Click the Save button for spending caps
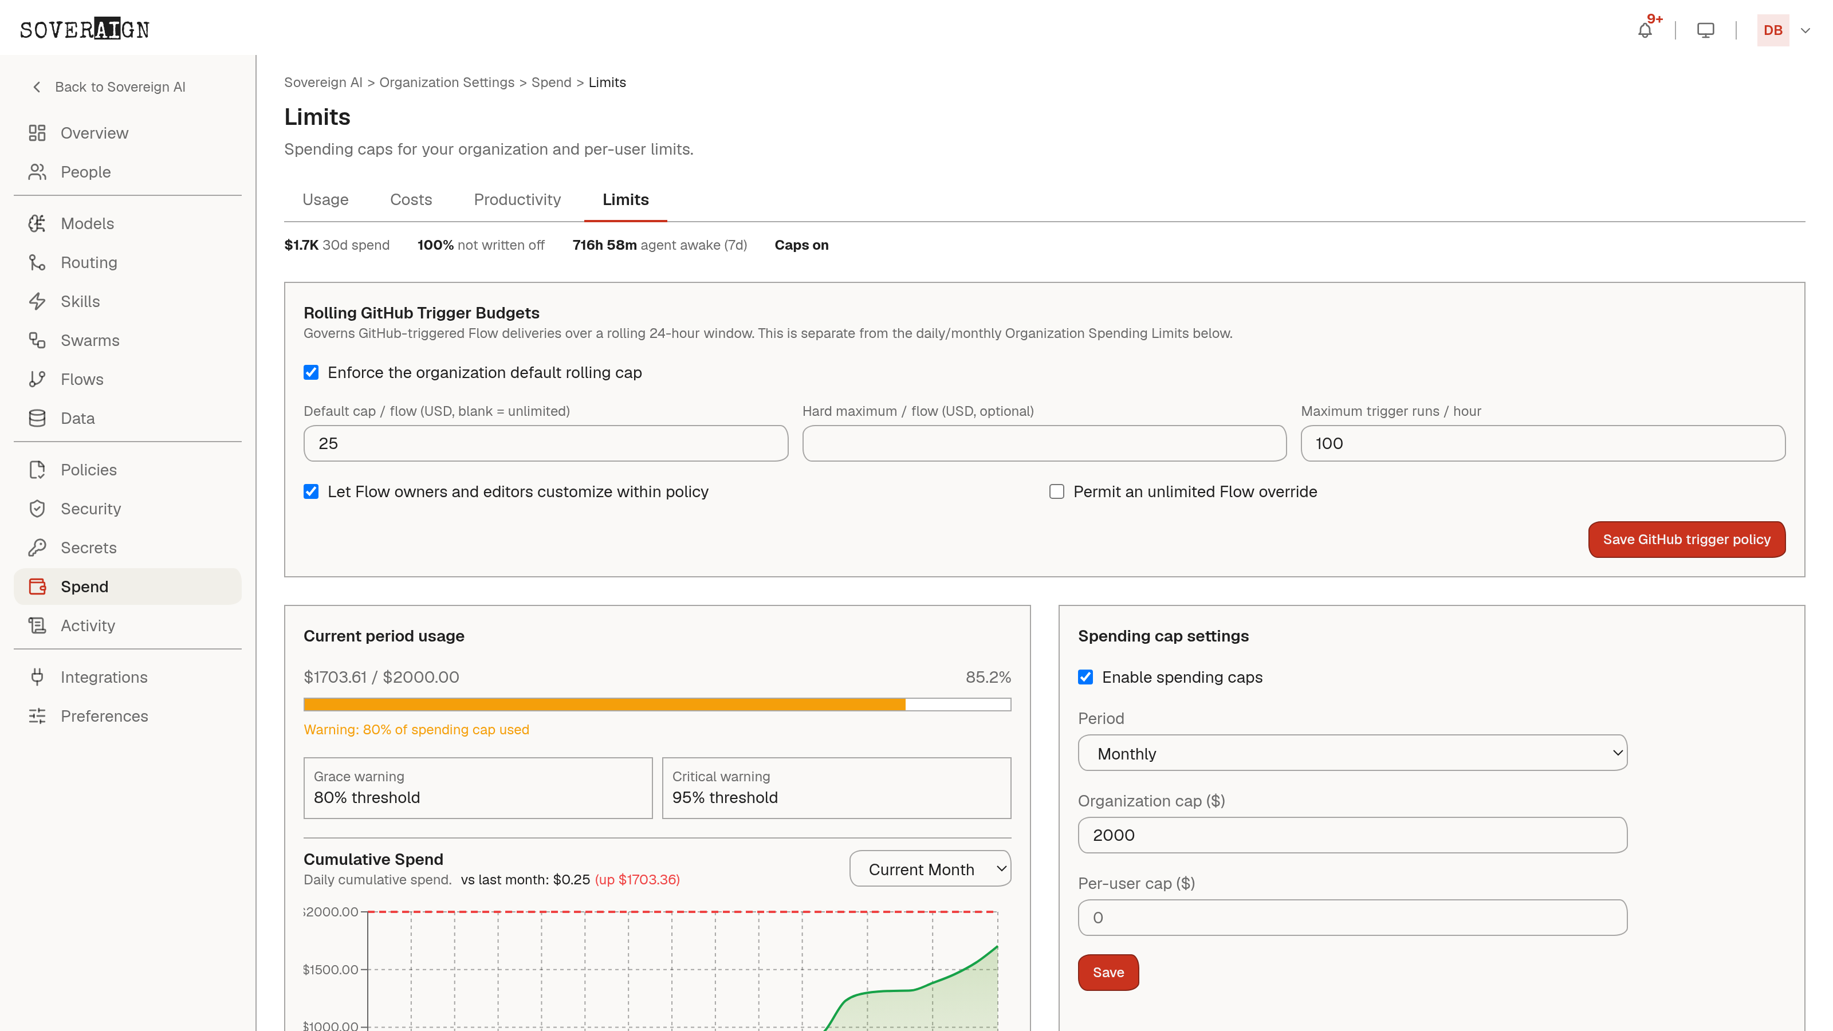Screen dimensions: 1833x1031 (x=1108, y=973)
